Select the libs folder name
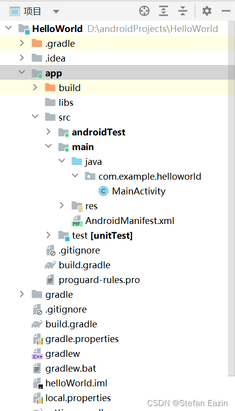Screen dimensions: 235x411 (66, 102)
